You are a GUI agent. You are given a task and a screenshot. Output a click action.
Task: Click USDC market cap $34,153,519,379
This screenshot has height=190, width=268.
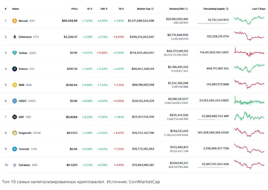[143, 101]
